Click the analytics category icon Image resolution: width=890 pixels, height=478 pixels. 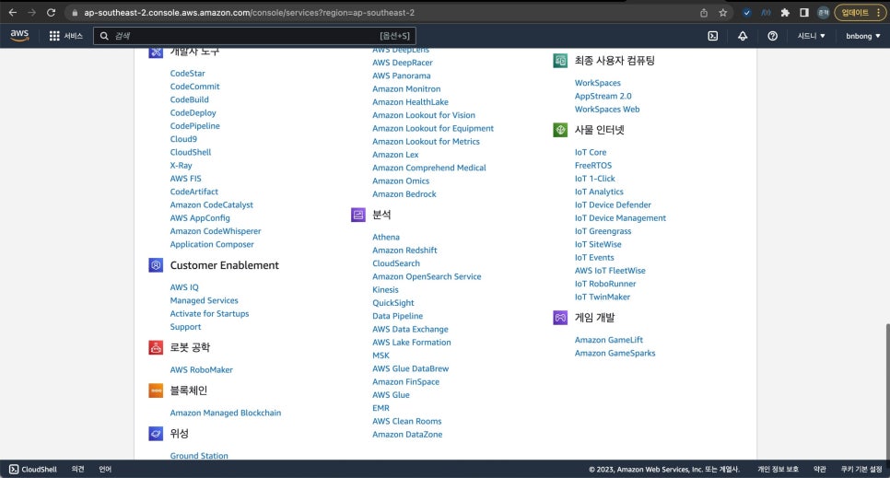point(358,215)
